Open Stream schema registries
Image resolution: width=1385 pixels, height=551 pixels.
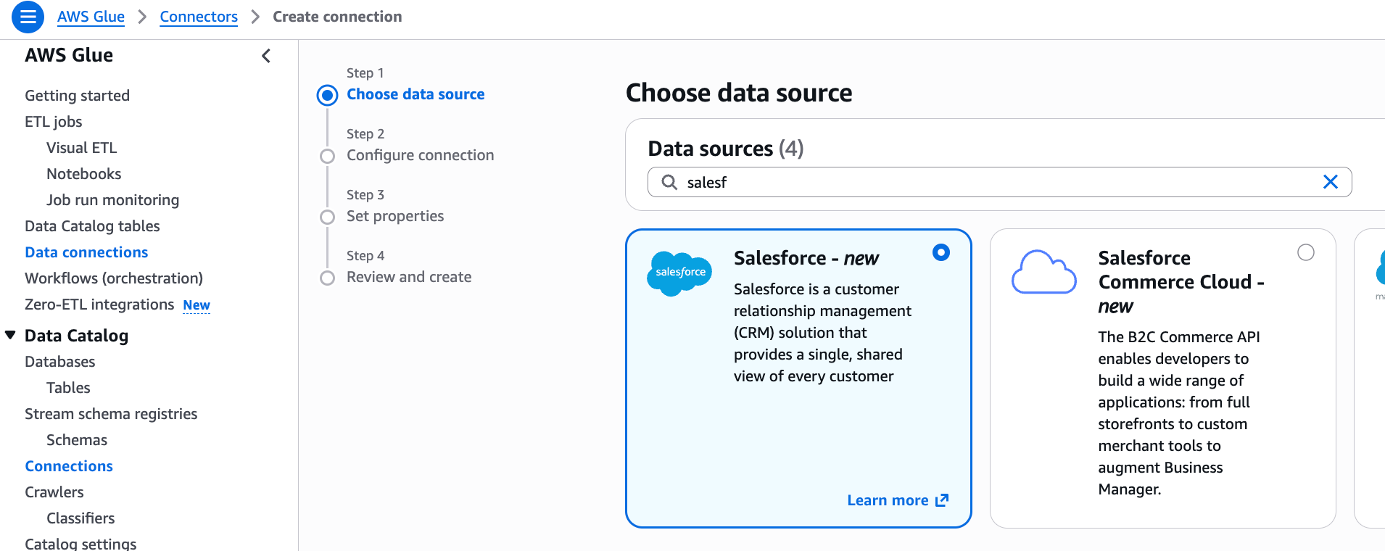click(x=111, y=414)
